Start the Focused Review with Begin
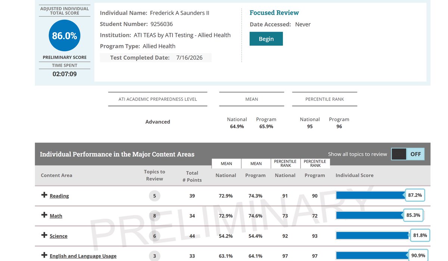Image resolution: width=448 pixels, height=261 pixels. click(266, 39)
